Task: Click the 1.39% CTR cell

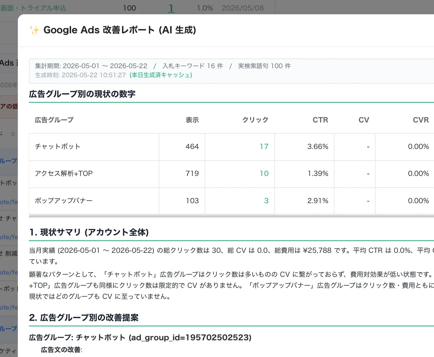Action: [305, 174]
